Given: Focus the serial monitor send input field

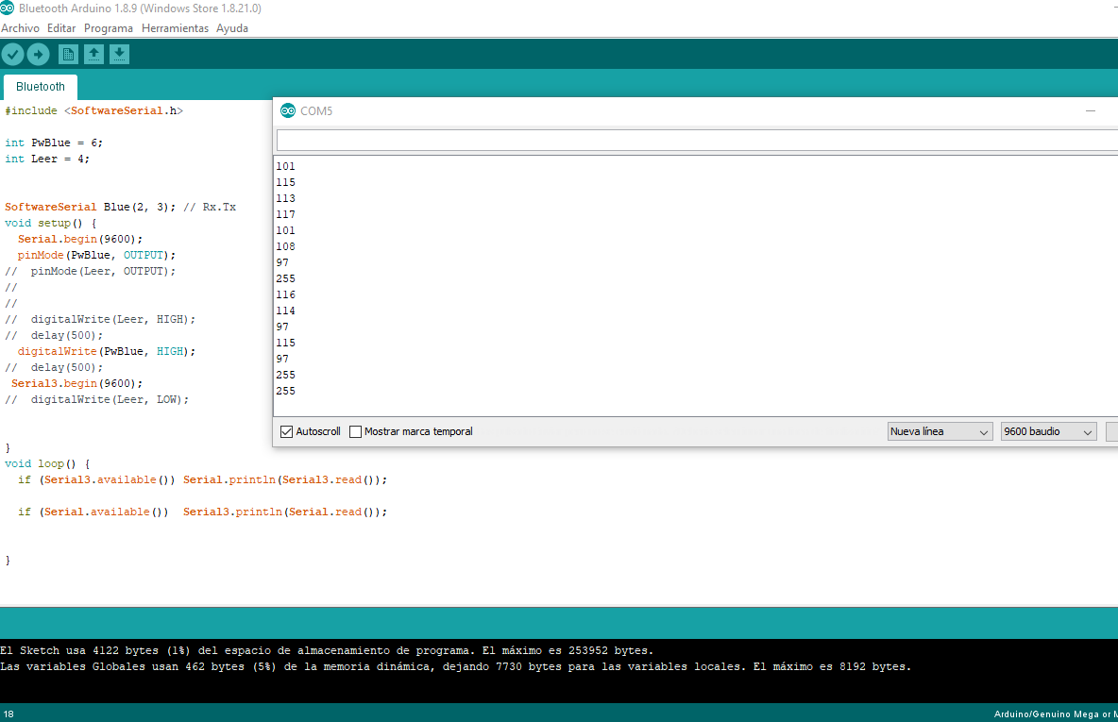Looking at the screenshot, I should point(697,141).
